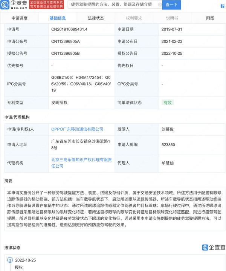The height and width of the screenshot is (271, 226).
Task: Switch to the 法律状态 tab
Action: click(x=96, y=18)
